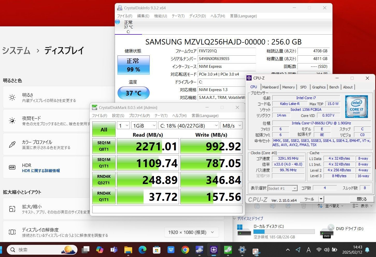Open CrystalDiskMark ファイル(F) menu
Viewport: 376px width, 257px height.
coord(100,116)
